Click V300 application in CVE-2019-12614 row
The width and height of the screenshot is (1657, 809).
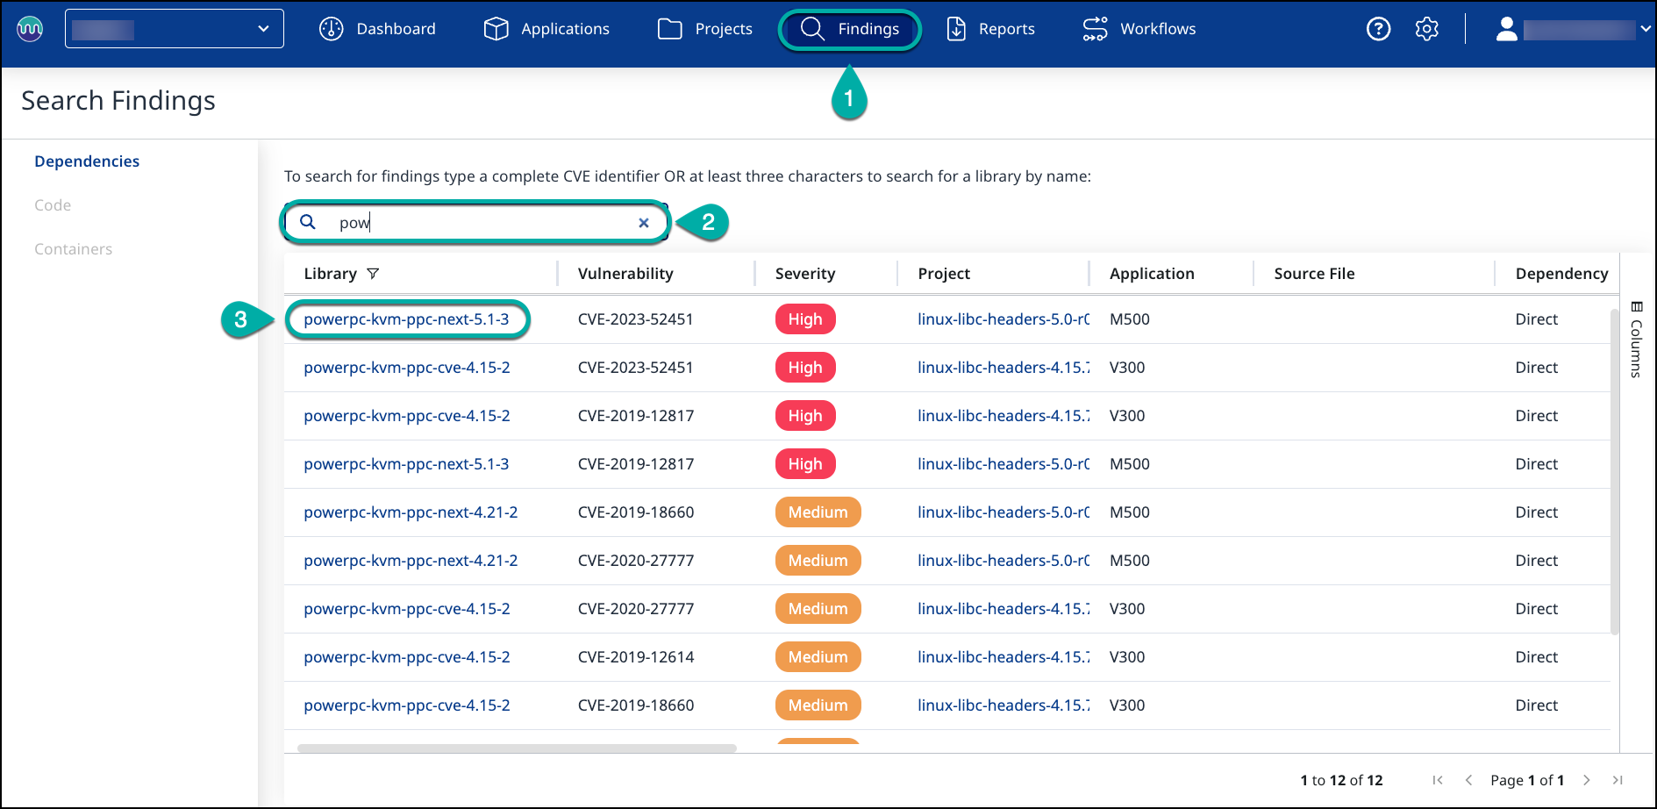click(x=1127, y=657)
